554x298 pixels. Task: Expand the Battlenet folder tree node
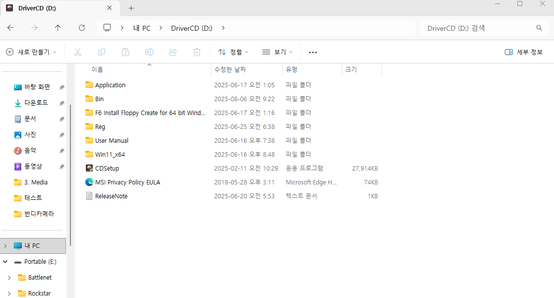9,278
